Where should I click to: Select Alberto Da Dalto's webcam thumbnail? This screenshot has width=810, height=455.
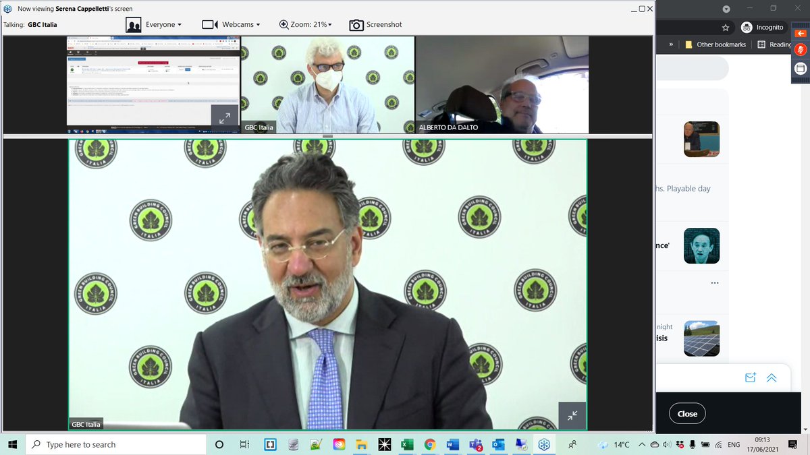tap(502, 85)
